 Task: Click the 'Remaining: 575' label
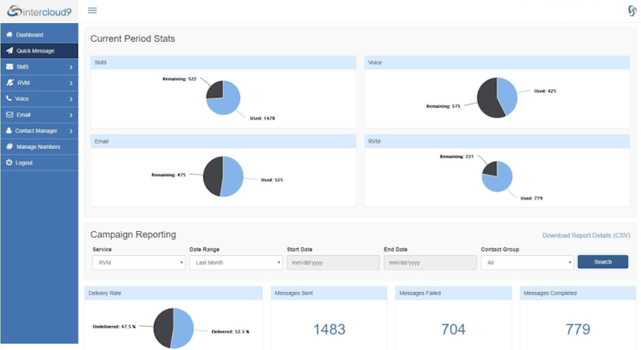pyautogui.click(x=443, y=106)
